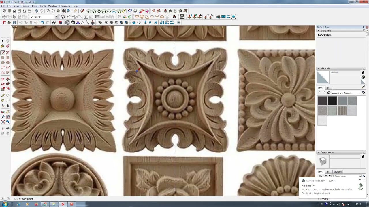Toggle Wireframe face style
The width and height of the screenshot is (369, 207).
(x=48, y=11)
